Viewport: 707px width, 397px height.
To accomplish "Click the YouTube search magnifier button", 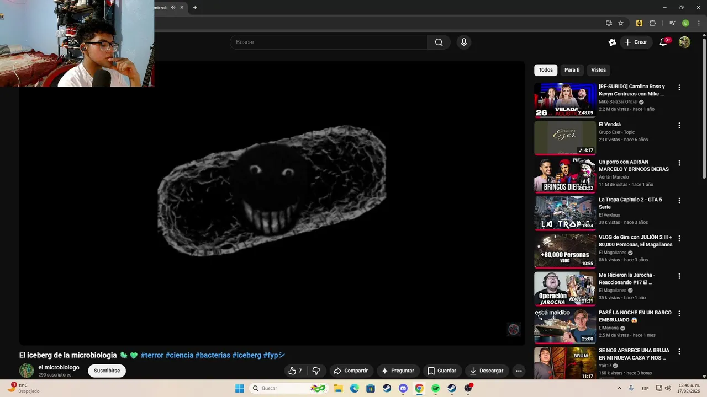I will tap(439, 42).
